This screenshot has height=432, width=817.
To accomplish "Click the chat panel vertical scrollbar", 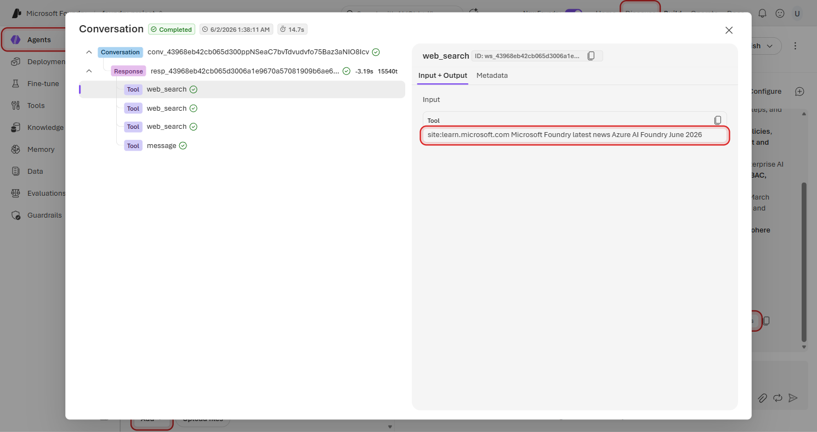I will pyautogui.click(x=804, y=262).
